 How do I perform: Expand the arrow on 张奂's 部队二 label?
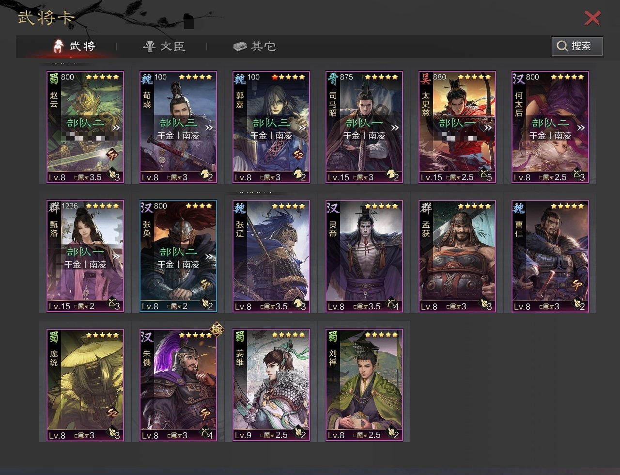pyautogui.click(x=209, y=257)
